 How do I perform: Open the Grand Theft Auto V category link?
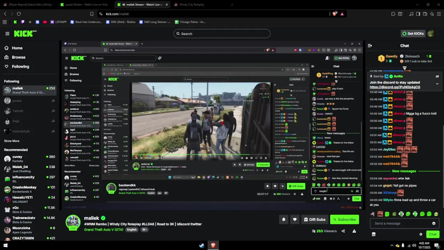[x=103, y=230]
